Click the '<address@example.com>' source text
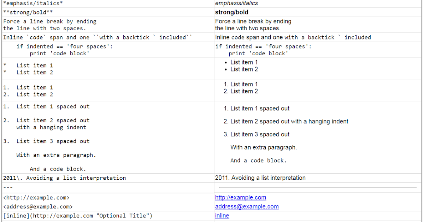 (x=38, y=207)
